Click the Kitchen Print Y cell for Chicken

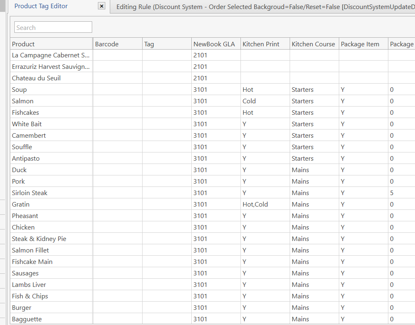[265, 227]
